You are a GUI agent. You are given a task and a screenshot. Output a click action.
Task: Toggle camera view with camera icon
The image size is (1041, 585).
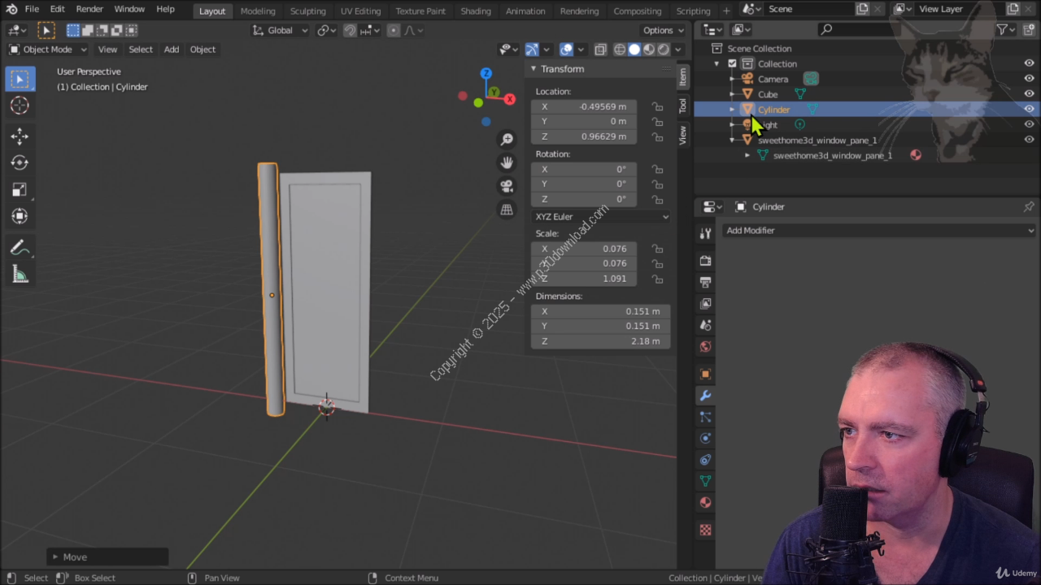(x=507, y=186)
